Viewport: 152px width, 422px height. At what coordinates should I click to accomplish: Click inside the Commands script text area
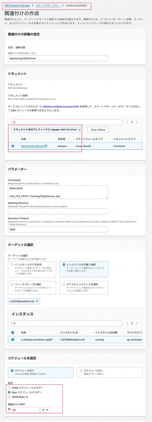58,192
